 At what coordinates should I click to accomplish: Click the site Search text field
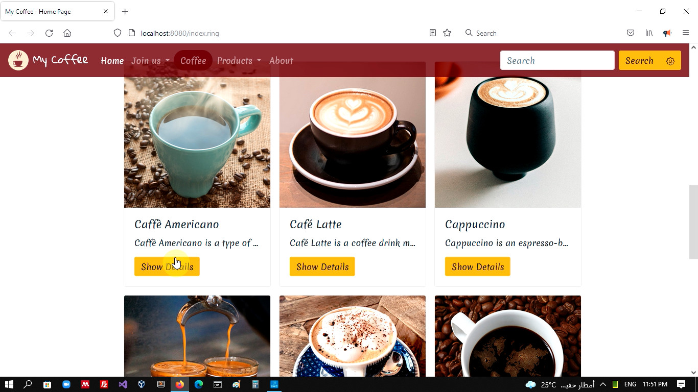(x=557, y=60)
